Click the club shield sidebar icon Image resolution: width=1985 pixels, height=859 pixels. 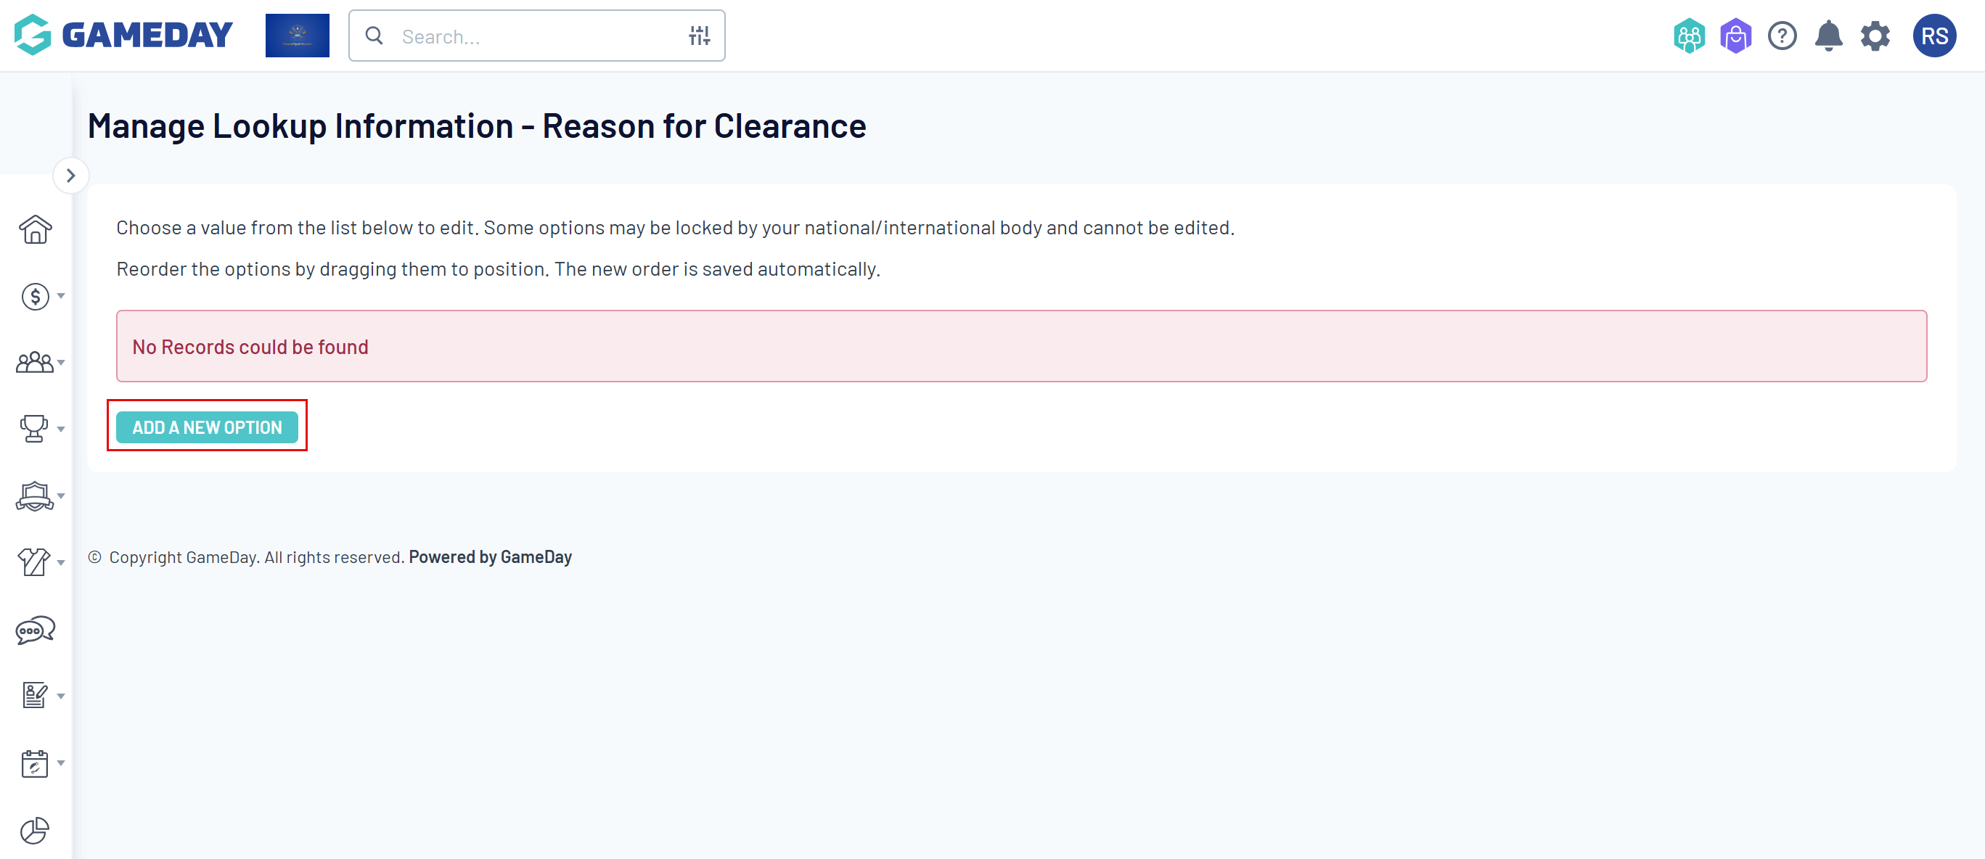(36, 496)
